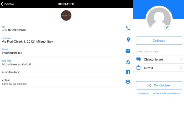184x138 pixels.
Task: Select address Via Fiori Chiari, 1, 20121 Milano
Action: [x=27, y=42]
